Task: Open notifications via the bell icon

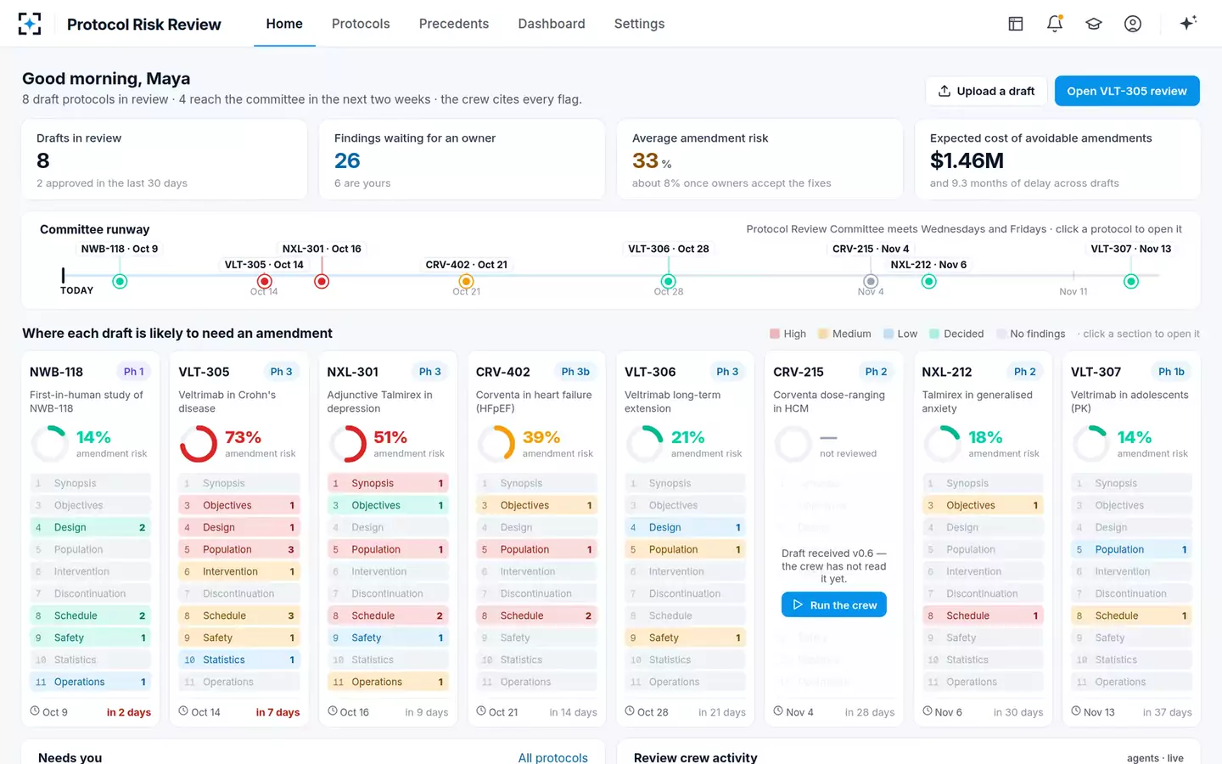Action: point(1055,24)
